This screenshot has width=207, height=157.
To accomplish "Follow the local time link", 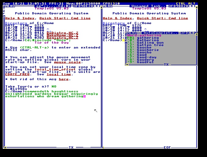I will (x=59, y=74).
